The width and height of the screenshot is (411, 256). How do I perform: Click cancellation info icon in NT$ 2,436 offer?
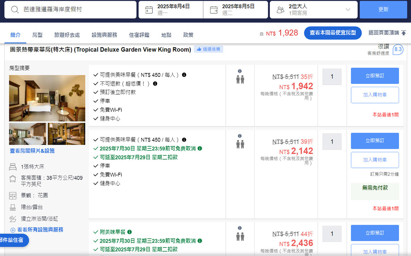(200, 241)
